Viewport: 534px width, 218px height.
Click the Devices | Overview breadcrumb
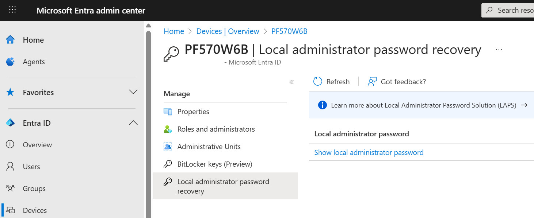pos(228,31)
